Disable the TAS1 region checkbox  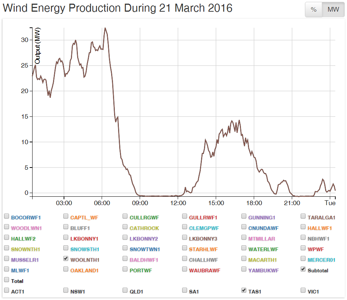coord(244,290)
